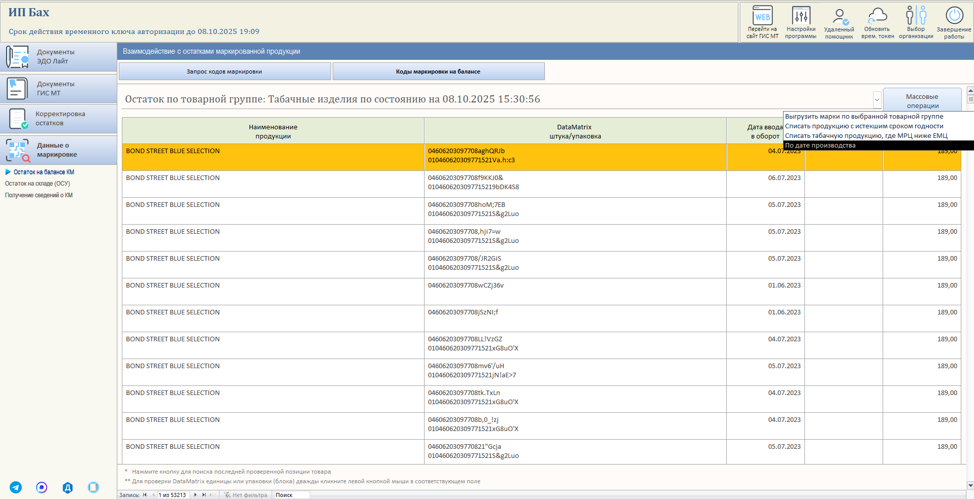Image resolution: width=974 pixels, height=499 pixels.
Task: Switch to Запрос кодов маркировки tab
Action: [x=224, y=72]
